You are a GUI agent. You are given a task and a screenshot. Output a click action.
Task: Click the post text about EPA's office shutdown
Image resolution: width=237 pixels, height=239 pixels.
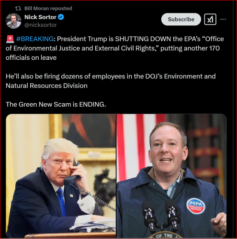[x=115, y=48]
